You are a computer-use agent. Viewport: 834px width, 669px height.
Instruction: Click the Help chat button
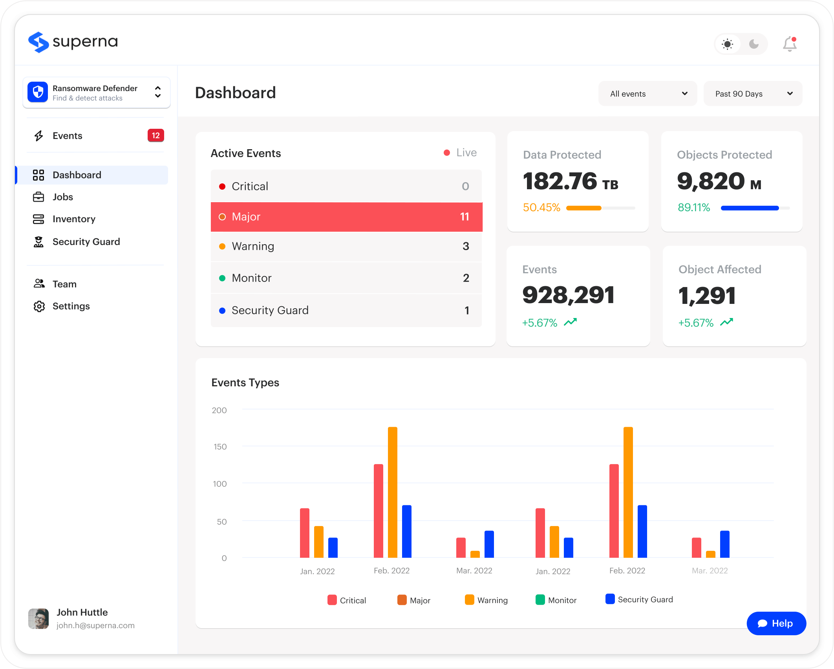pos(776,623)
